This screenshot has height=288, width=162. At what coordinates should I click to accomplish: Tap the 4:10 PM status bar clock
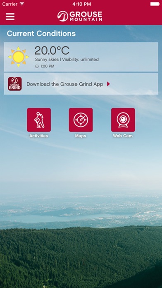[x=82, y=4]
